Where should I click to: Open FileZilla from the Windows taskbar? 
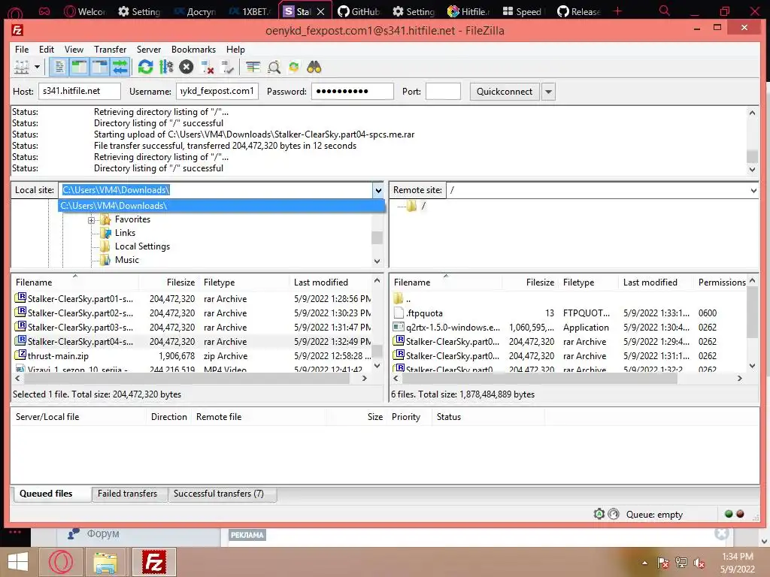[x=153, y=562]
